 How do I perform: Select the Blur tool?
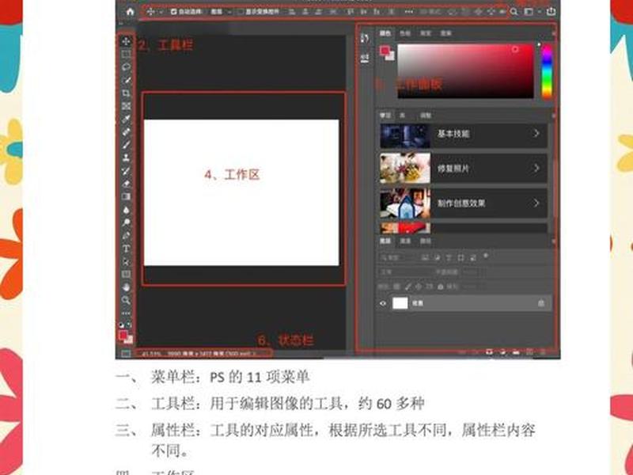tap(126, 210)
